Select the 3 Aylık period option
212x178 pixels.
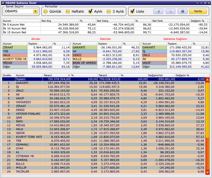[115, 12]
